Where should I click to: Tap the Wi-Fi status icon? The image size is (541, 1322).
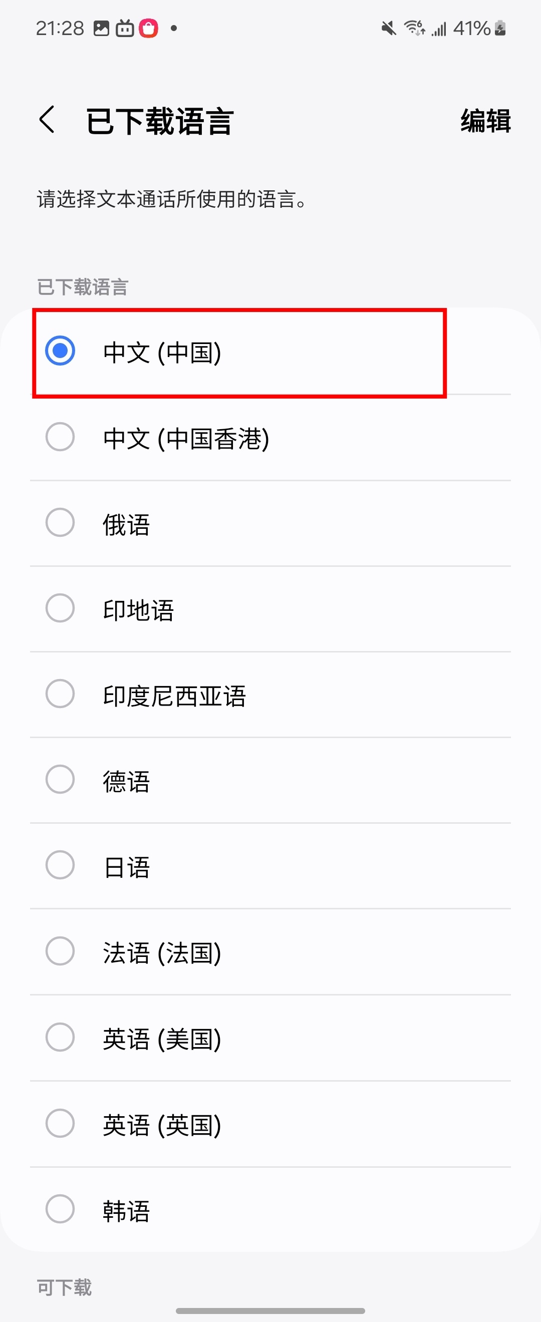pyautogui.click(x=415, y=28)
